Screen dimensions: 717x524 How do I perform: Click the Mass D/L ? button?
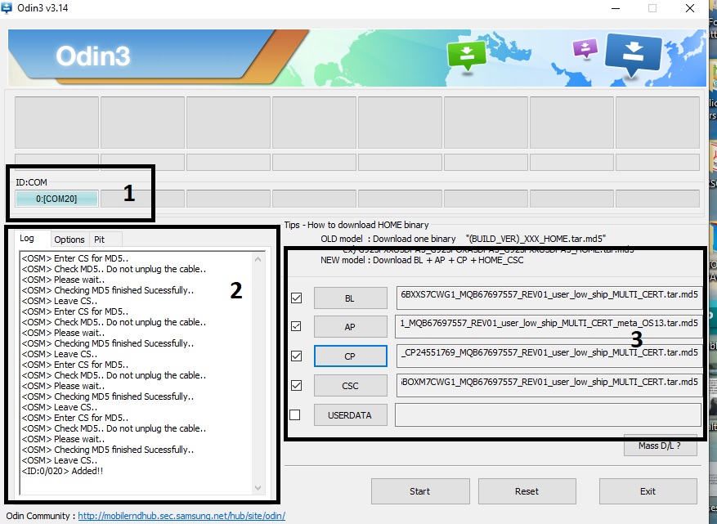pos(661,446)
